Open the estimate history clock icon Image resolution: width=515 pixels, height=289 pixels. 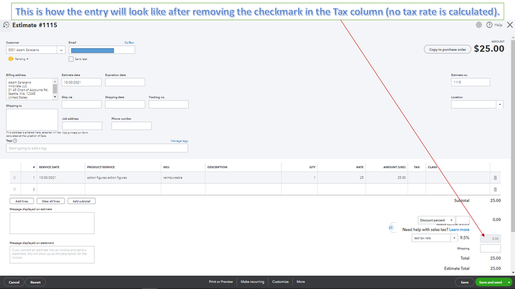pos(6,25)
